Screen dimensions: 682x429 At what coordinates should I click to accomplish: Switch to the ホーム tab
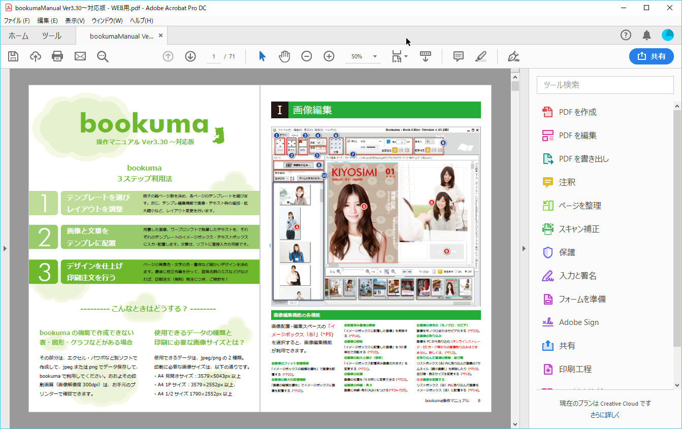19,36
